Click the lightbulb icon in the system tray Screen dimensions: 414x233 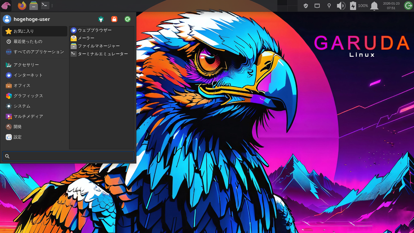coord(329,6)
